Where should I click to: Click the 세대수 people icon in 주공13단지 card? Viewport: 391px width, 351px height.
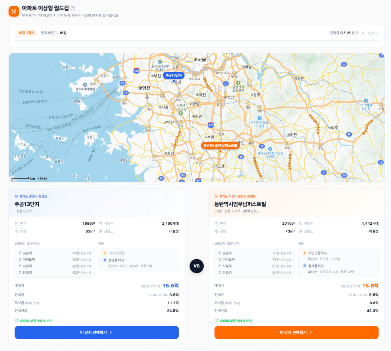click(101, 224)
